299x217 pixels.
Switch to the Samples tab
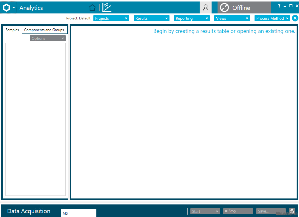click(12, 30)
